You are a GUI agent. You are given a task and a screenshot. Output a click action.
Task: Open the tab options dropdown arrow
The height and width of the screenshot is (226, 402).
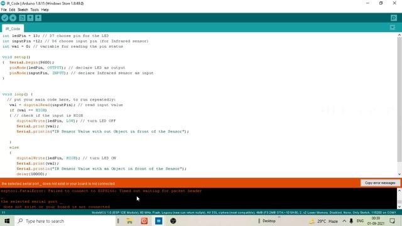pos(392,28)
